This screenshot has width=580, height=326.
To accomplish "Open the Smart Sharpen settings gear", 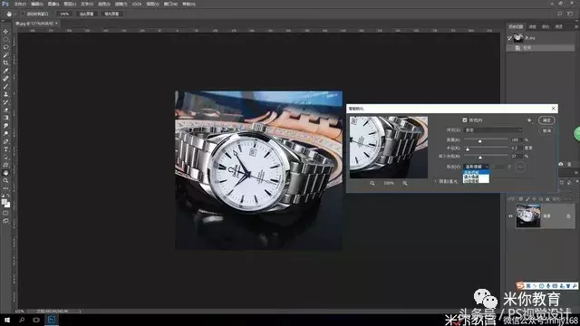I will (x=529, y=120).
